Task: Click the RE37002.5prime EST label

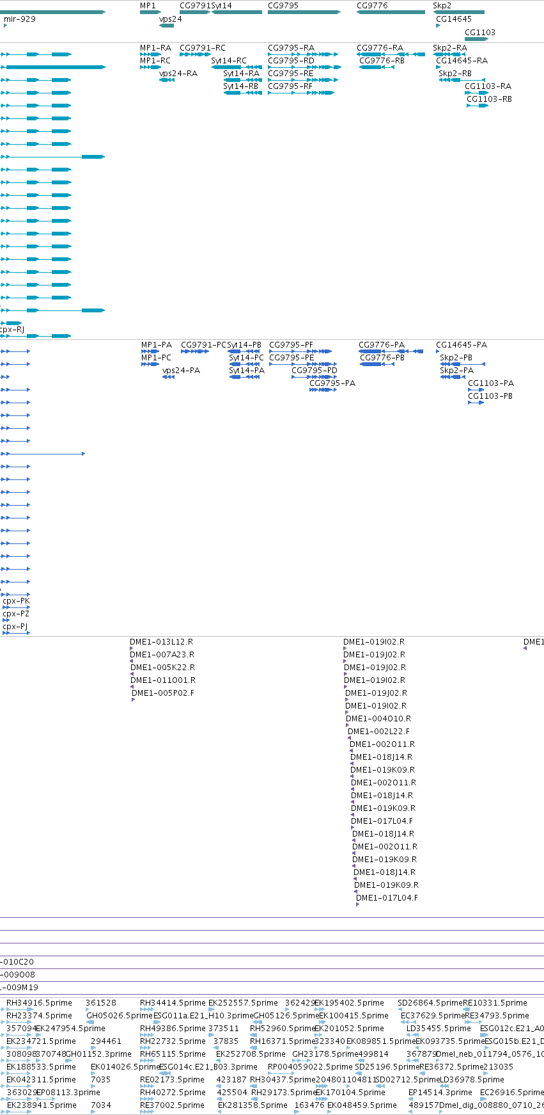Action: click(173, 1105)
